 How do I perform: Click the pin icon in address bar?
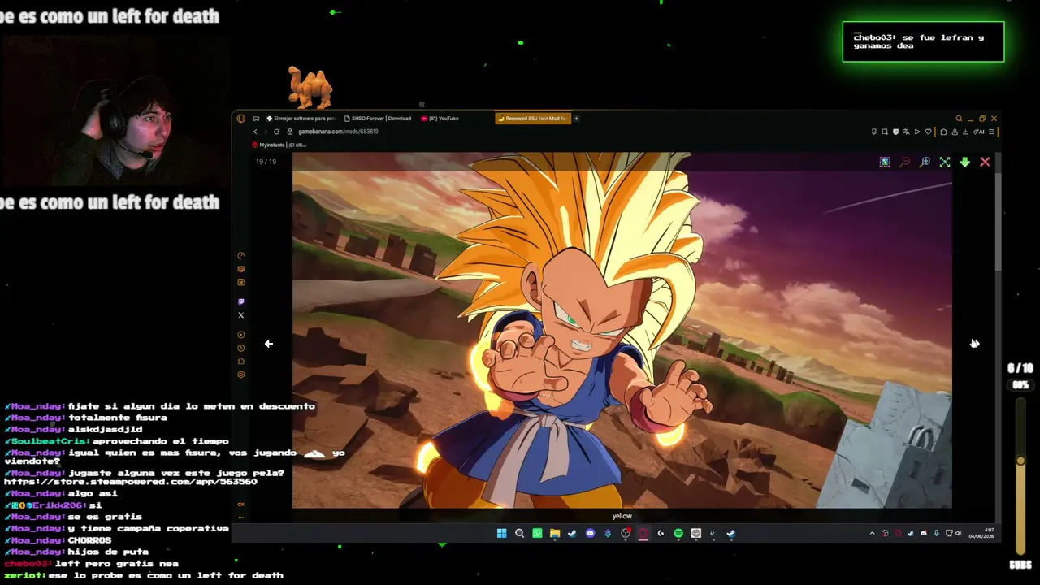[874, 132]
